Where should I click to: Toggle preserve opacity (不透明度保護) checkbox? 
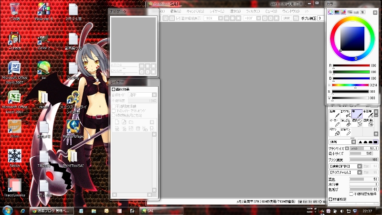point(114,106)
